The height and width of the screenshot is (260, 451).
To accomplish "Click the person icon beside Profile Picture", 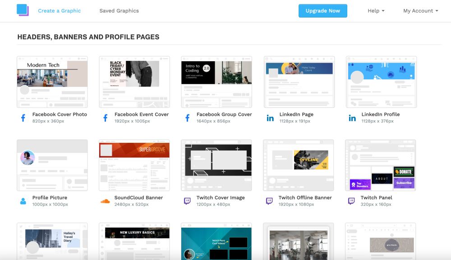I will pyautogui.click(x=23, y=201).
